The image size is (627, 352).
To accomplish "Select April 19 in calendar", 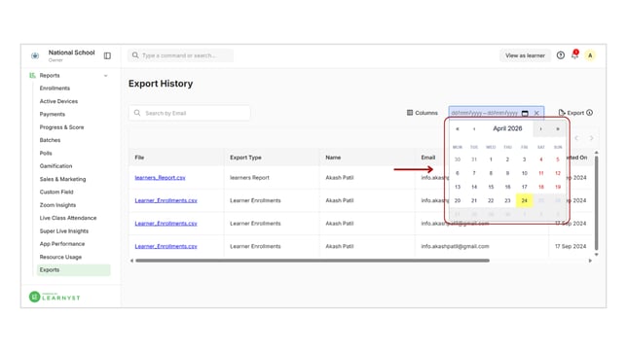I will coord(558,187).
